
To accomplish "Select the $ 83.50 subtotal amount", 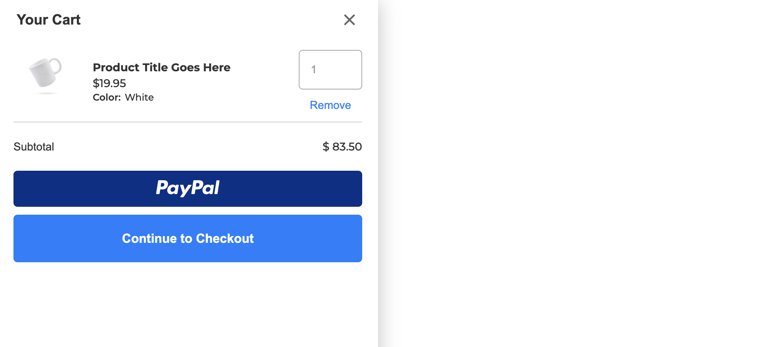I will coord(342,147).
